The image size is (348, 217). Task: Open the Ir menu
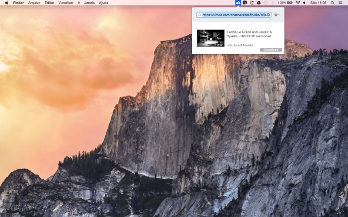click(79, 3)
